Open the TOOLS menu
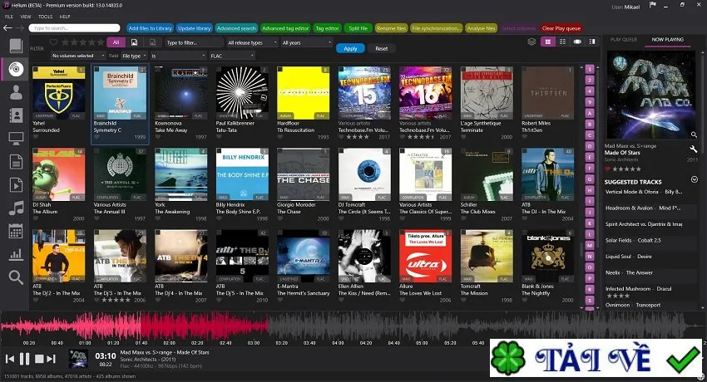Screen dimensions: 707x382 pyautogui.click(x=45, y=17)
